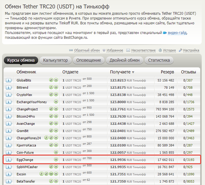Sort by the Резерв column header
Screen dimensions: 205x185
167,72
